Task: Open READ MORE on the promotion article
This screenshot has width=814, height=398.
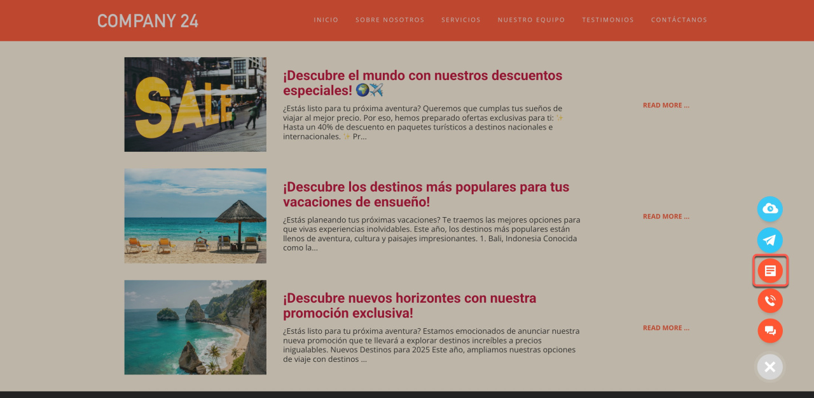Action: [x=666, y=328]
